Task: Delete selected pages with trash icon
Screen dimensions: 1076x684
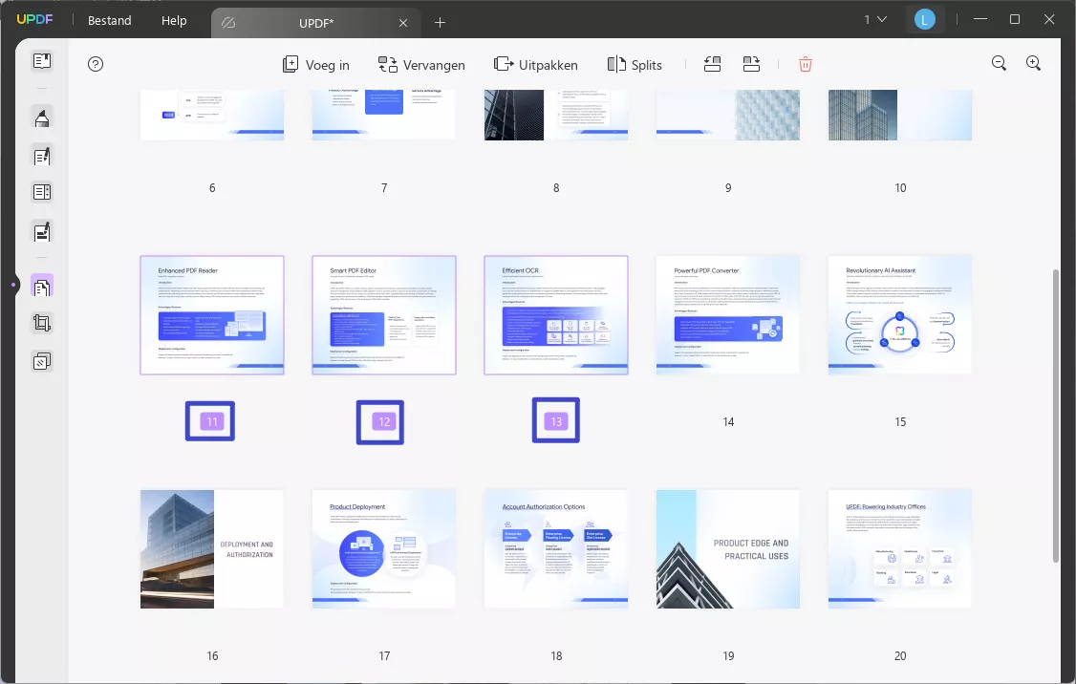Action: [806, 65]
